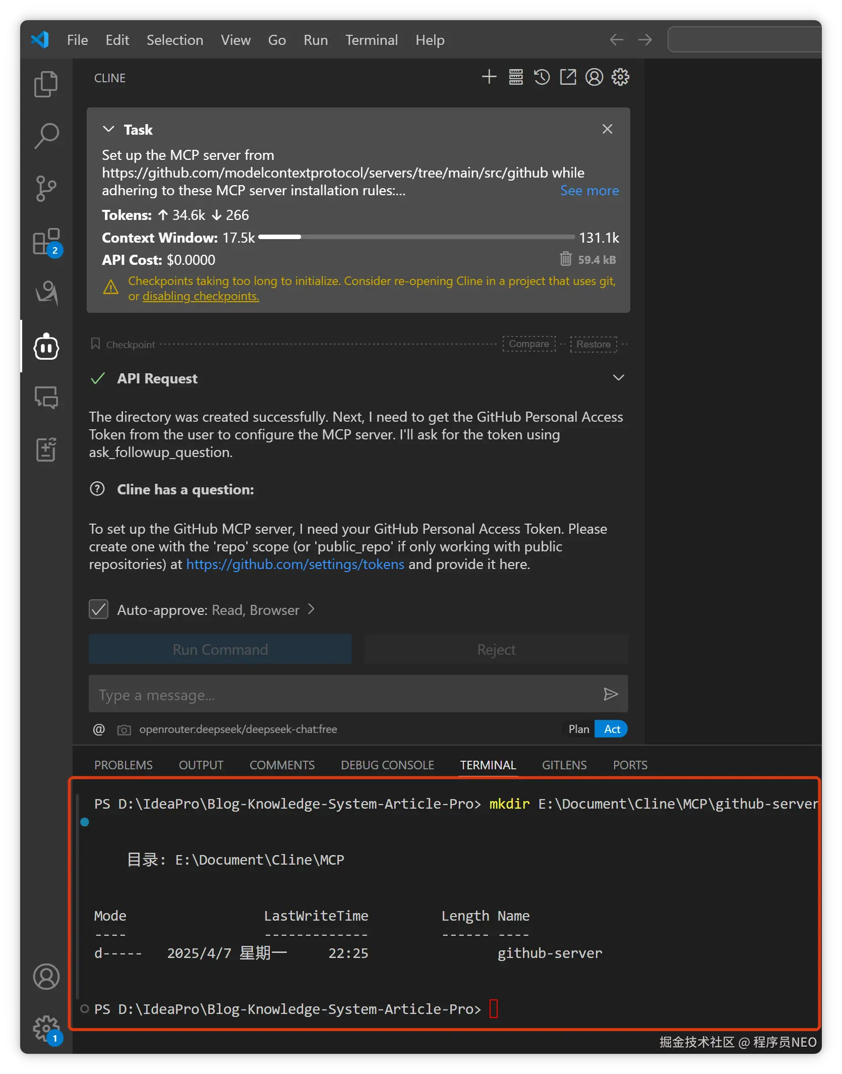842x1074 pixels.
Task: Click the top search command center box
Action: [745, 40]
